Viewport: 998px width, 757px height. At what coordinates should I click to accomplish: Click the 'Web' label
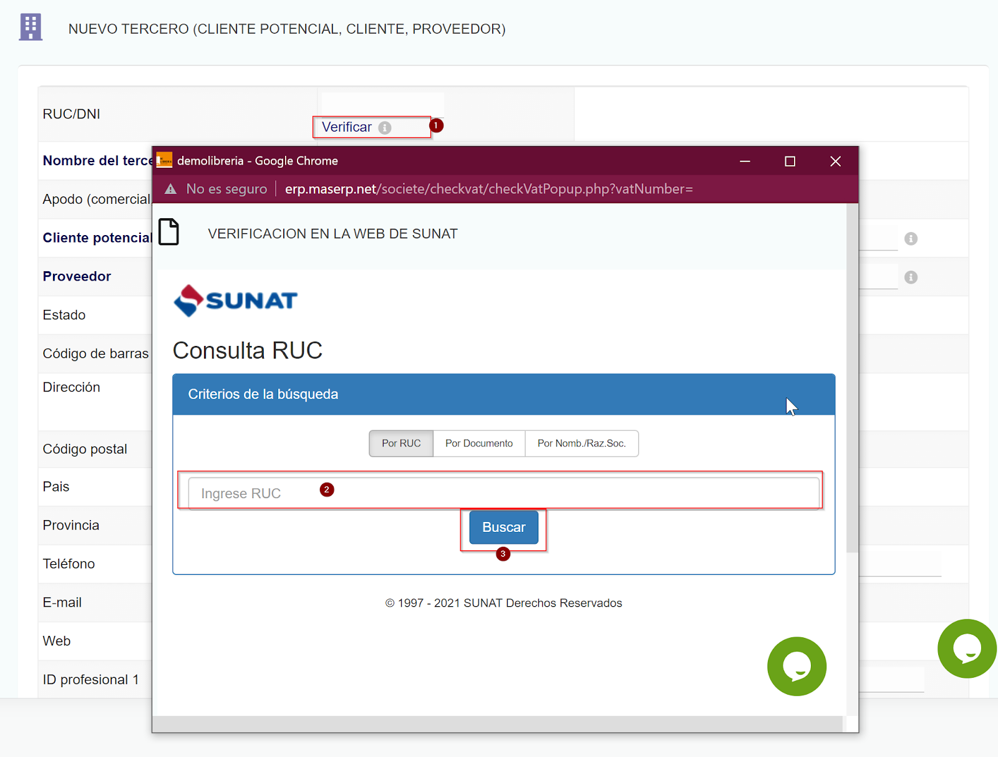click(x=57, y=641)
